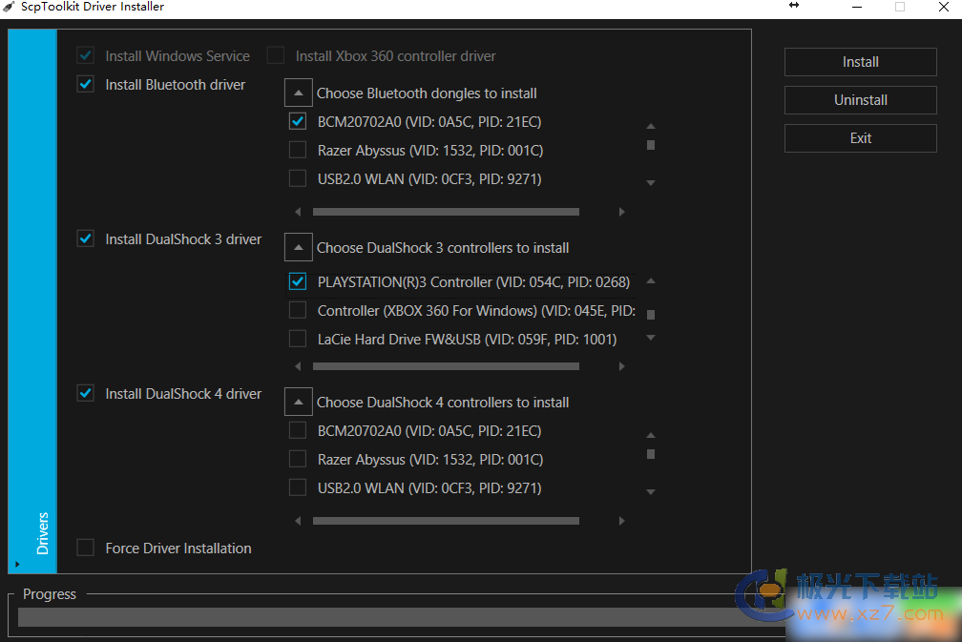Viewport: 962px width, 642px height.
Task: Click horizontal scrollbar under Bluetooth dongles list
Action: pyautogui.click(x=446, y=212)
